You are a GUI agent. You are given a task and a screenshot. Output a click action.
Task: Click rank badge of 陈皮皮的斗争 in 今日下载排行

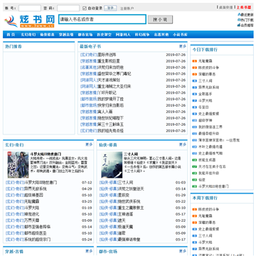195,68
